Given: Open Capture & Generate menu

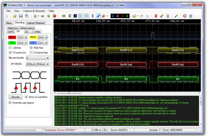Looking at the screenshot, I should pyautogui.click(x=34, y=11).
